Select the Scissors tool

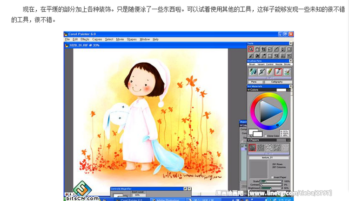289,56
